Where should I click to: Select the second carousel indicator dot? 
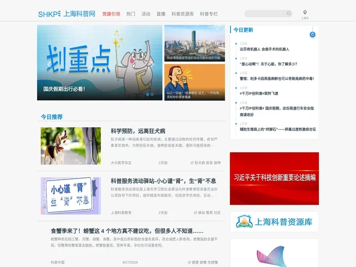pos(152,94)
